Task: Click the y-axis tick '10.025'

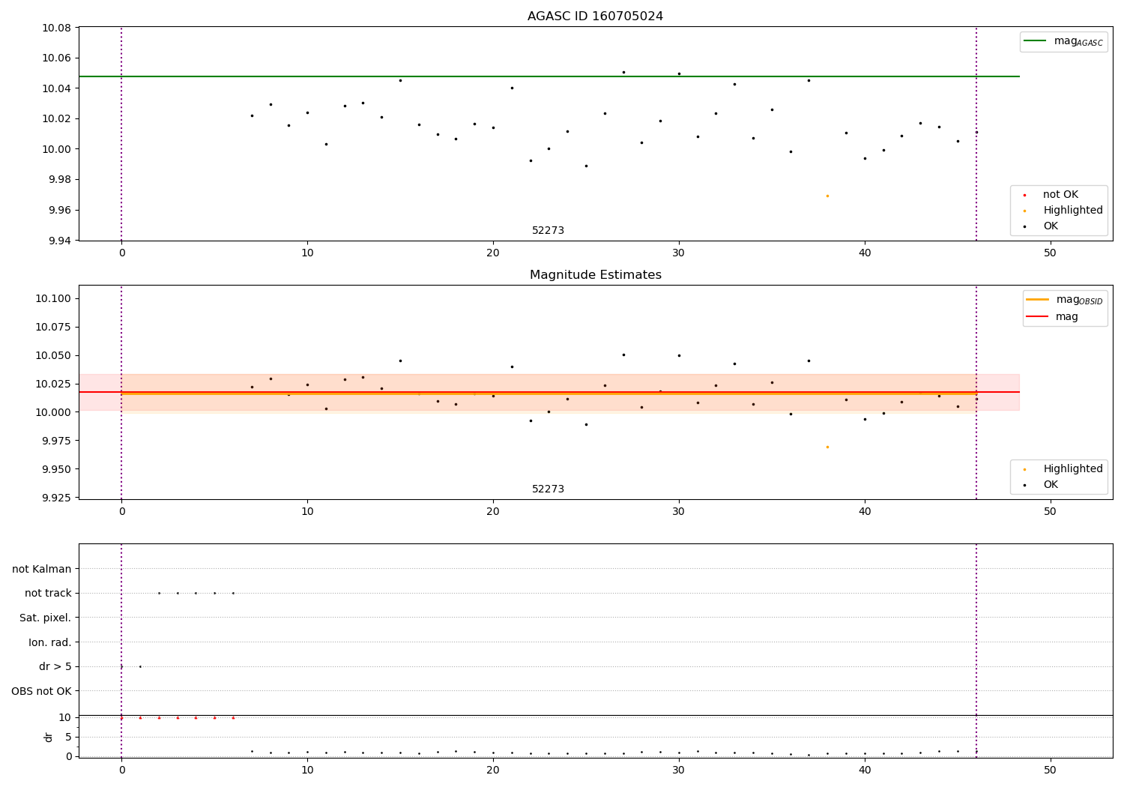Action: [x=53, y=384]
